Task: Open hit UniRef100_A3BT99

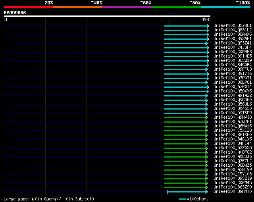Action: (233, 170)
